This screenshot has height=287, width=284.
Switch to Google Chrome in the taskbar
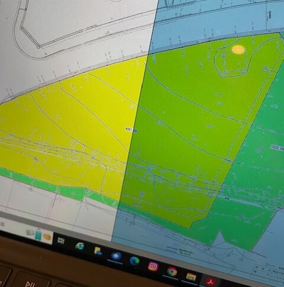click(172, 272)
